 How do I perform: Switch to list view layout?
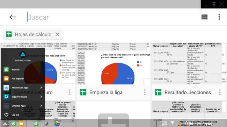click(204, 17)
